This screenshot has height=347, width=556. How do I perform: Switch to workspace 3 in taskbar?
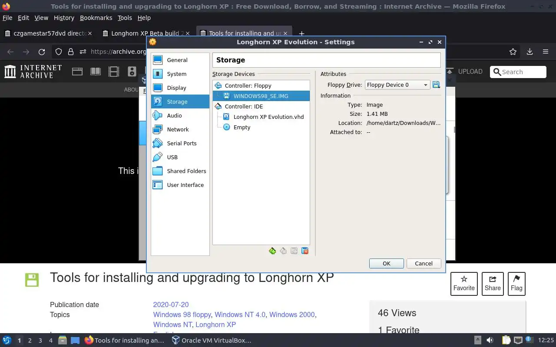click(x=40, y=340)
